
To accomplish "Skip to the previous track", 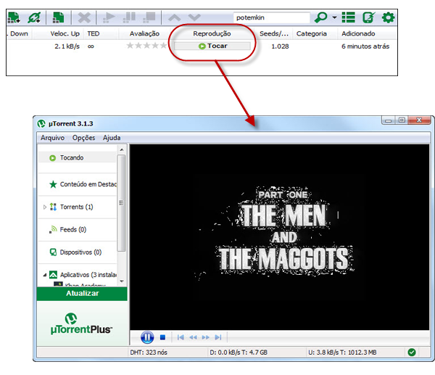I will (181, 337).
